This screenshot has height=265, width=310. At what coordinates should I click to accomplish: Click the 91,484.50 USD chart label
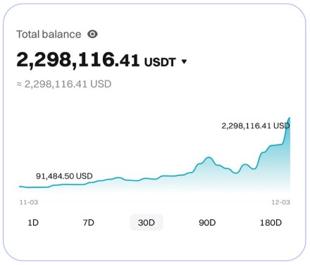click(64, 176)
